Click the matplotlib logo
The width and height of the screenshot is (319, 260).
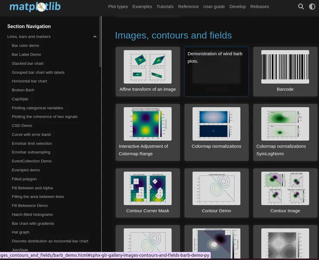click(35, 7)
